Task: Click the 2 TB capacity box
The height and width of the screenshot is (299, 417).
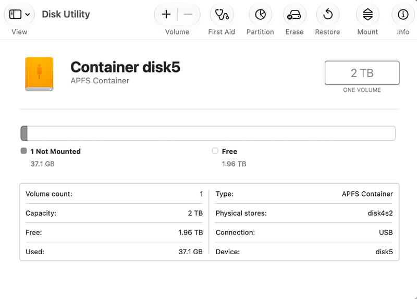Action: tap(362, 73)
